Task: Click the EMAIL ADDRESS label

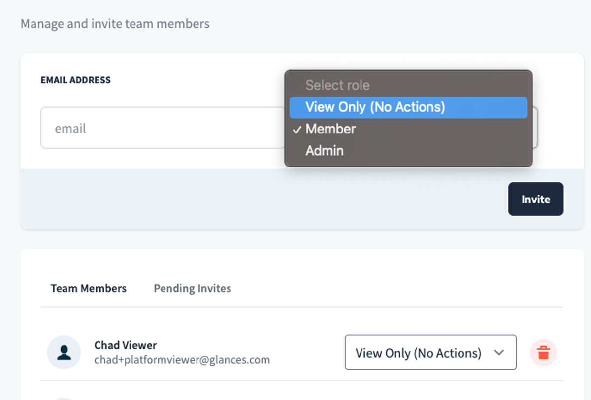Action: [76, 80]
